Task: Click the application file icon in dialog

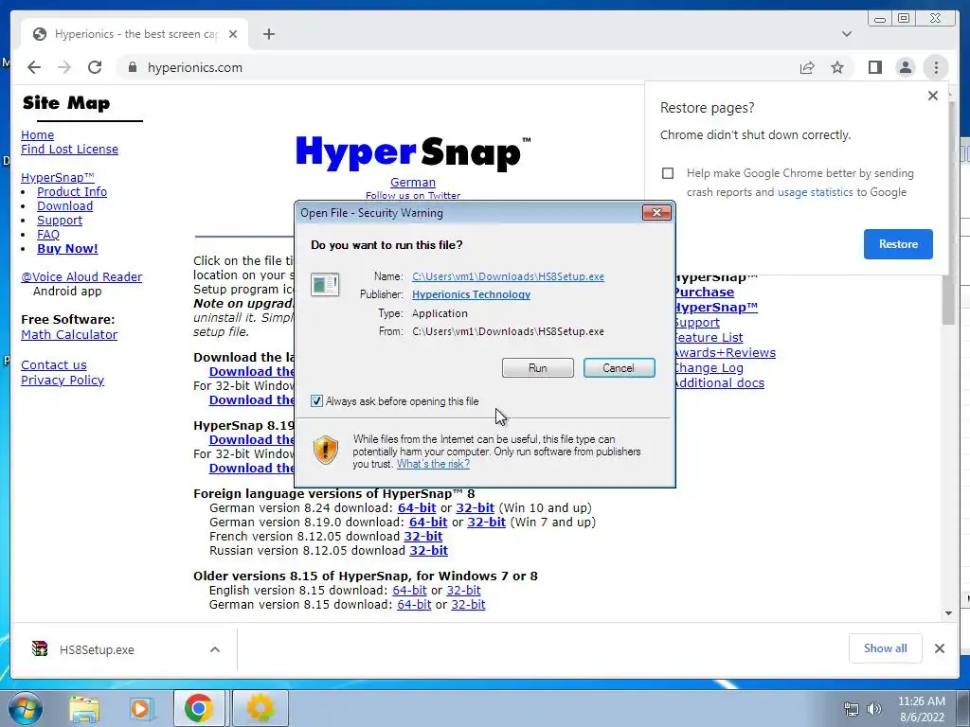Action: click(x=325, y=285)
